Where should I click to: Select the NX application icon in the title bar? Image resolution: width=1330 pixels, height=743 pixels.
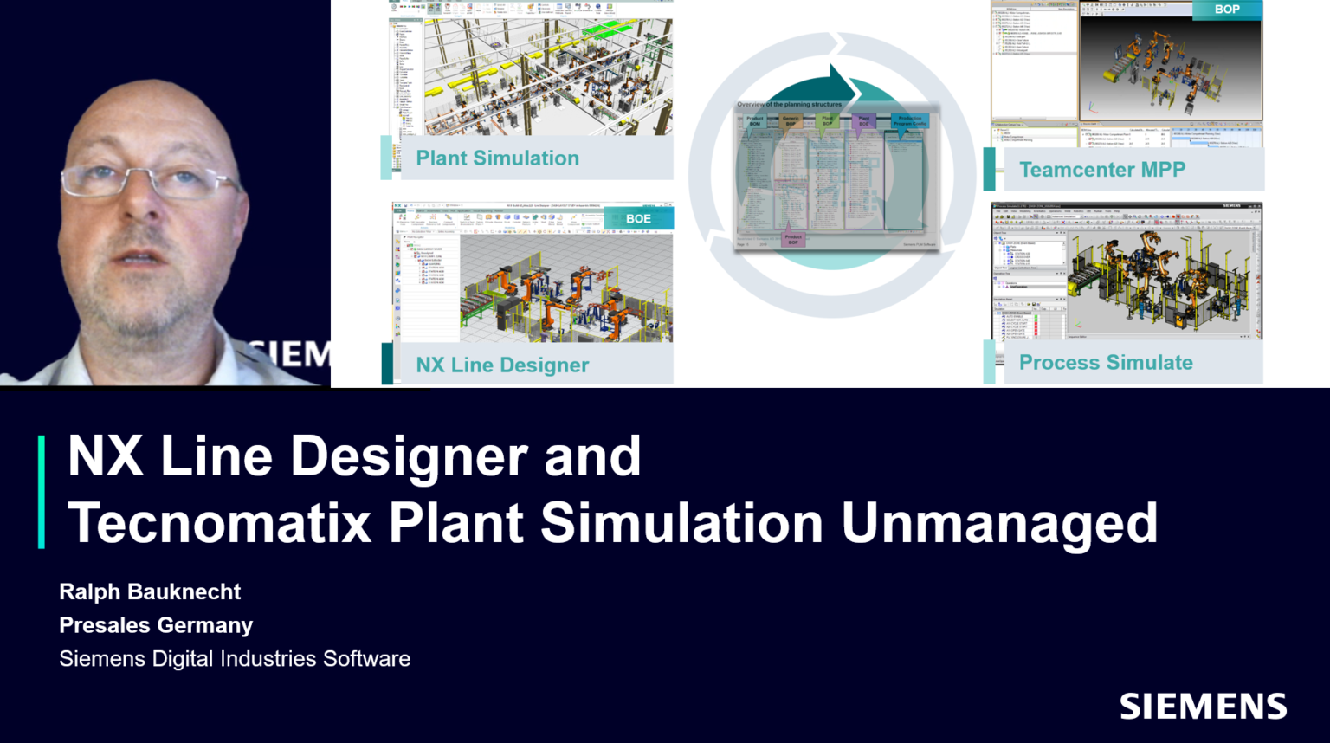pyautogui.click(x=396, y=205)
